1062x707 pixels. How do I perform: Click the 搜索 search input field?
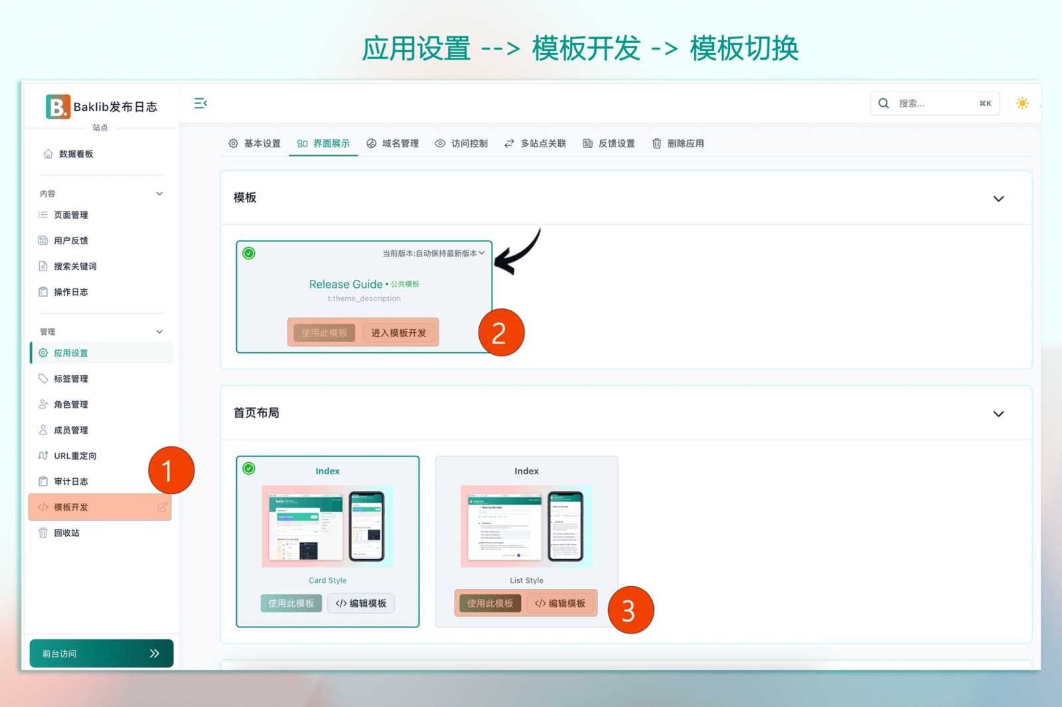point(934,103)
